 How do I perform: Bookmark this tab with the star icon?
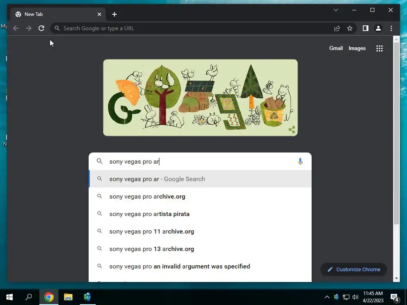pyautogui.click(x=350, y=28)
